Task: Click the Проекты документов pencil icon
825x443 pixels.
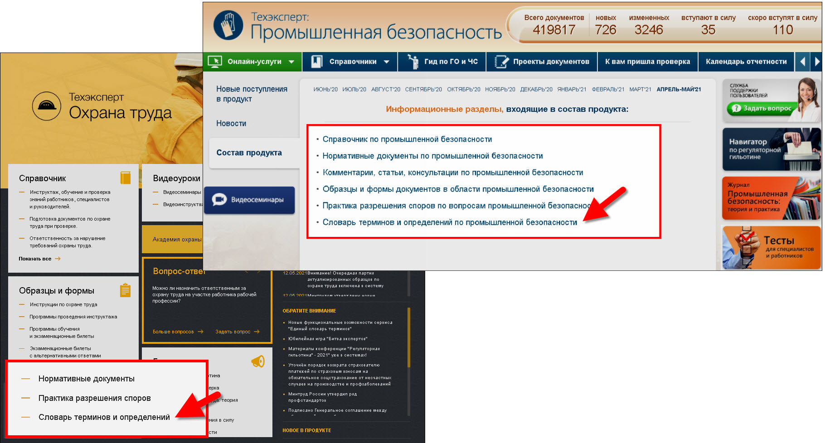Action: point(501,62)
